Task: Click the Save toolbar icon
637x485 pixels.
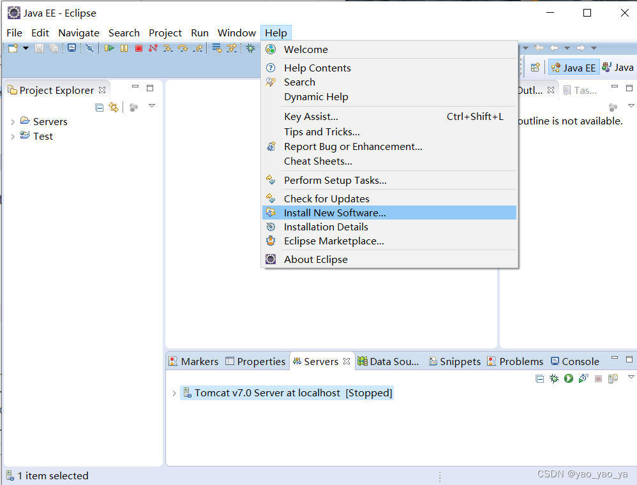Action: tap(39, 48)
